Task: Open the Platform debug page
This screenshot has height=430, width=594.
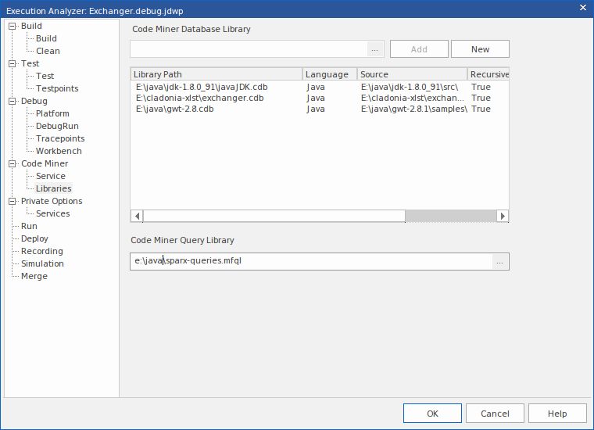Action: coord(52,113)
